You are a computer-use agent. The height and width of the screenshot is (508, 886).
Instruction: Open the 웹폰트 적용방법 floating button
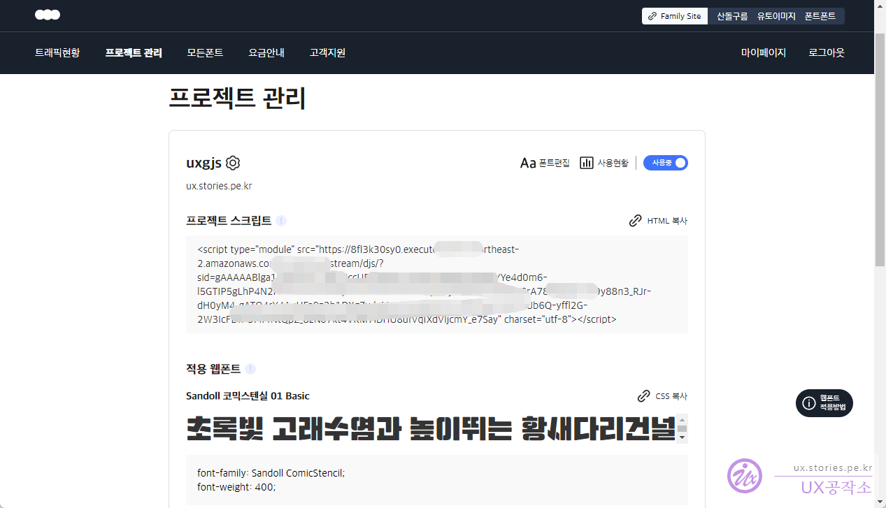point(824,403)
